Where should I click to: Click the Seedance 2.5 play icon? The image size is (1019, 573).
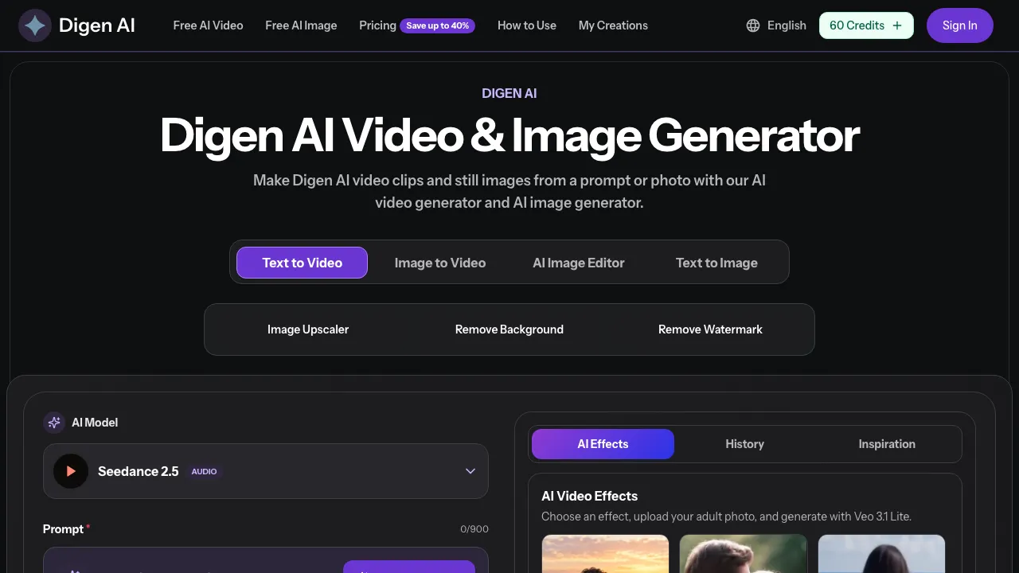[71, 471]
